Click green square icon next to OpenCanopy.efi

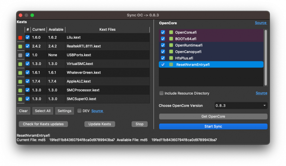coord(171,52)
